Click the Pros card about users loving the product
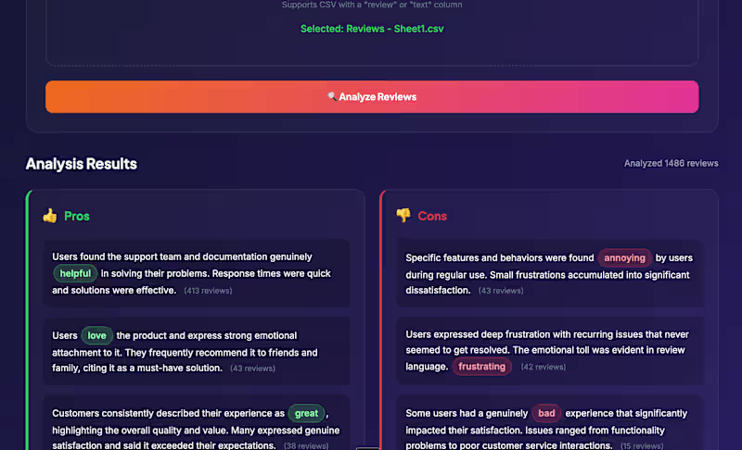The image size is (742, 450). click(197, 352)
